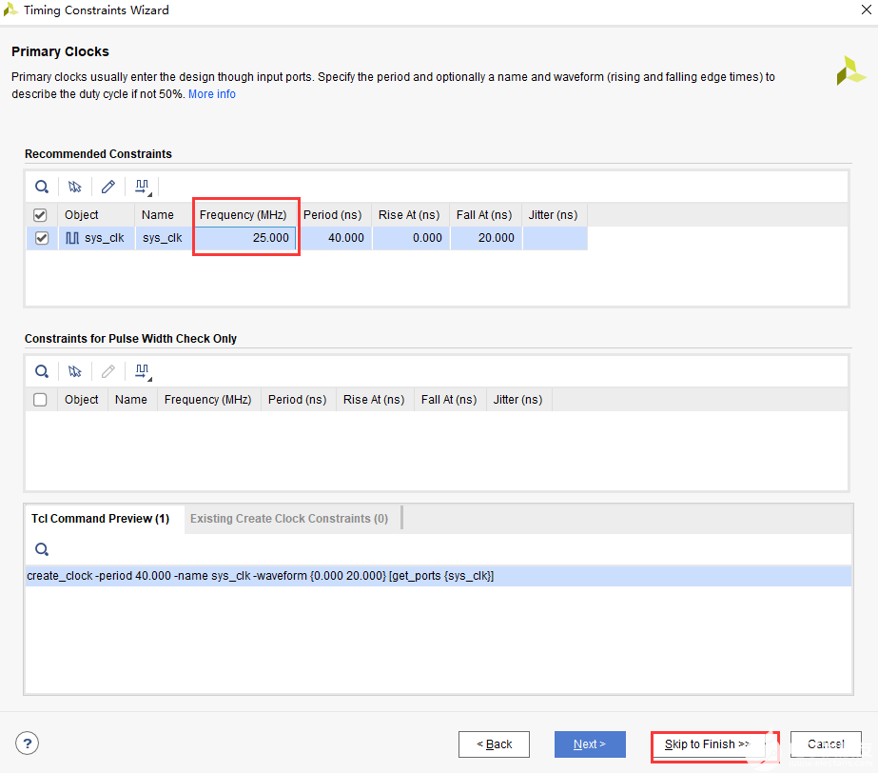878x773 pixels.
Task: Click the Skip to Finish button
Action: pos(708,744)
